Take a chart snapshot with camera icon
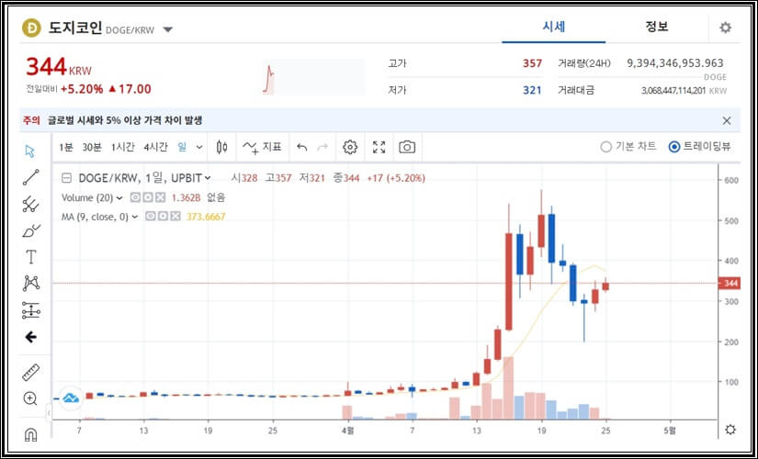The height and width of the screenshot is (459, 758). pos(407,147)
